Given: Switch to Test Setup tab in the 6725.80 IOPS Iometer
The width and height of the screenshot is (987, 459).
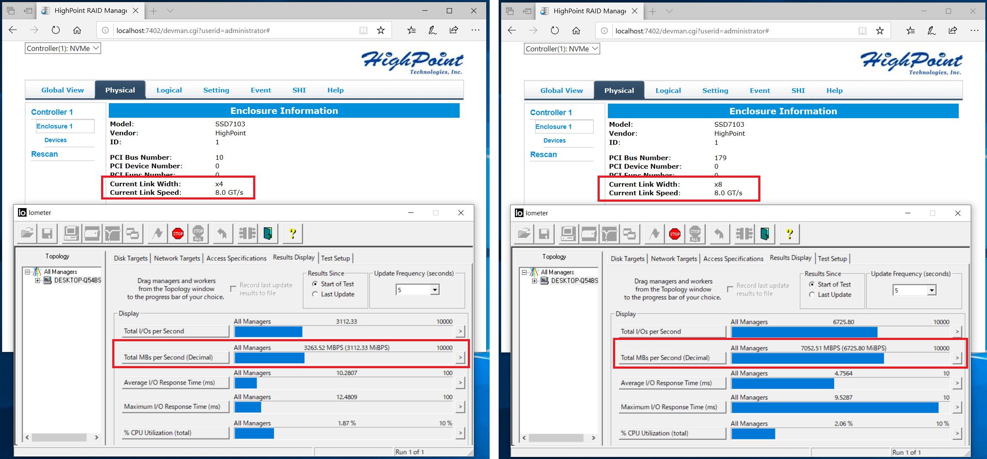Looking at the screenshot, I should click(832, 259).
